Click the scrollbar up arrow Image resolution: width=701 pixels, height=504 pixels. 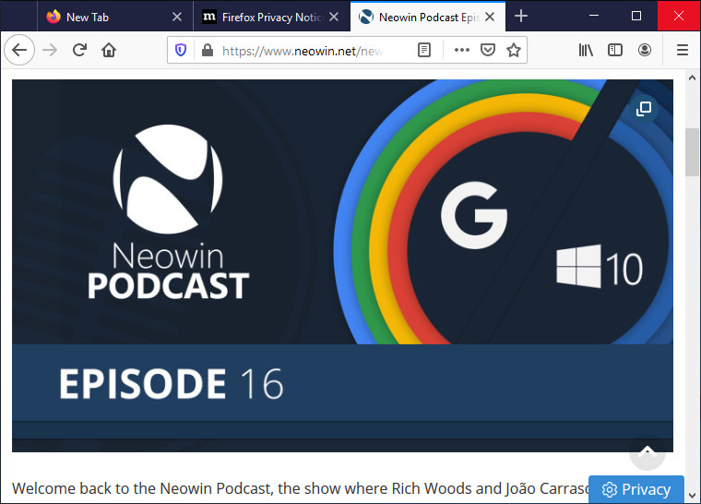click(x=692, y=78)
